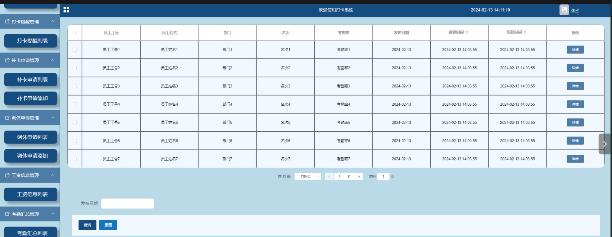Click the 重置 reset button
612x237 pixels.
coord(108,225)
